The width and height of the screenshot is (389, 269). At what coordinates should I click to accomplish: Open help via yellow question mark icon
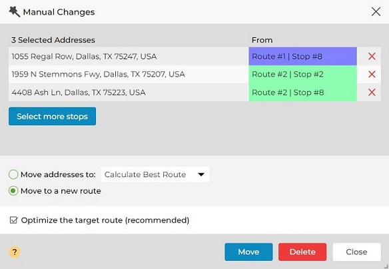[x=15, y=252]
